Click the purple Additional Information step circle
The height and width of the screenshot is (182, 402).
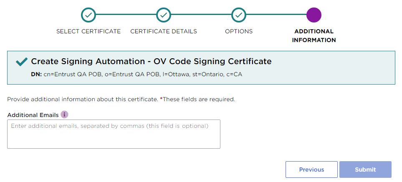click(314, 15)
